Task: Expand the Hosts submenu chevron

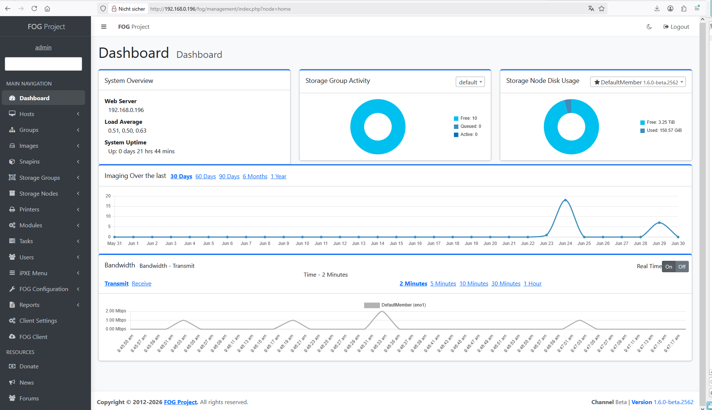Action: click(78, 114)
